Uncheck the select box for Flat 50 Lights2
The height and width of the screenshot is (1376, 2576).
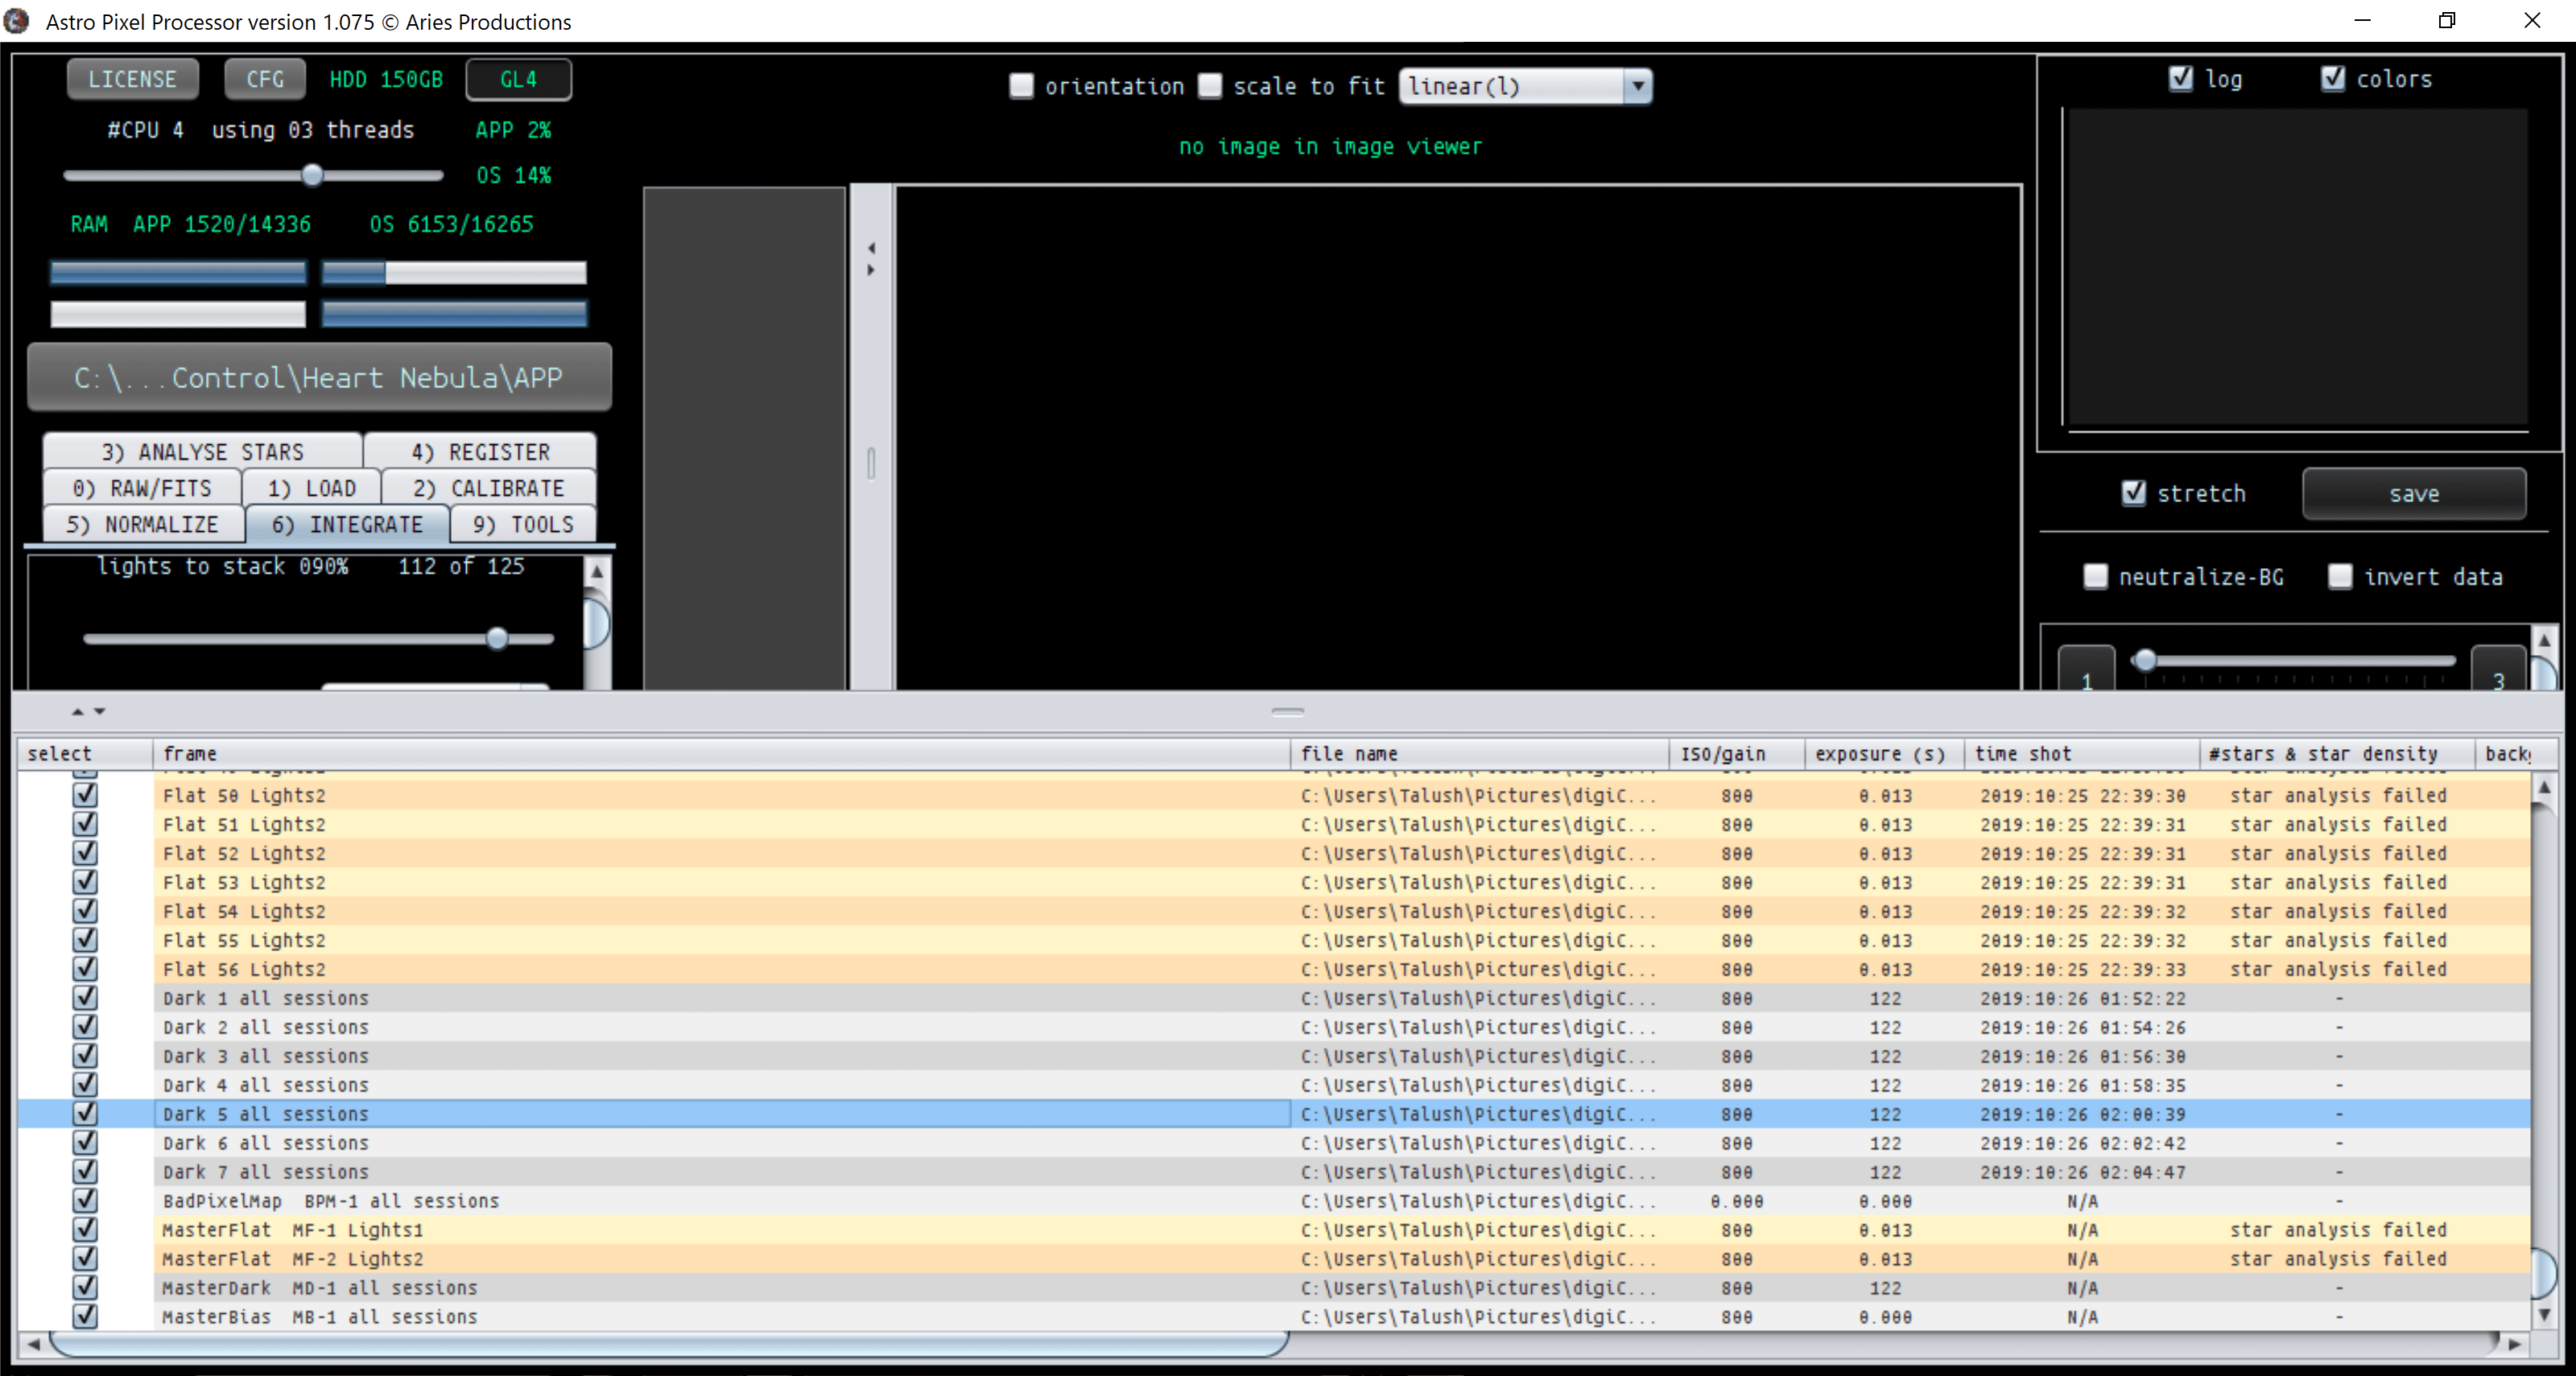[85, 795]
